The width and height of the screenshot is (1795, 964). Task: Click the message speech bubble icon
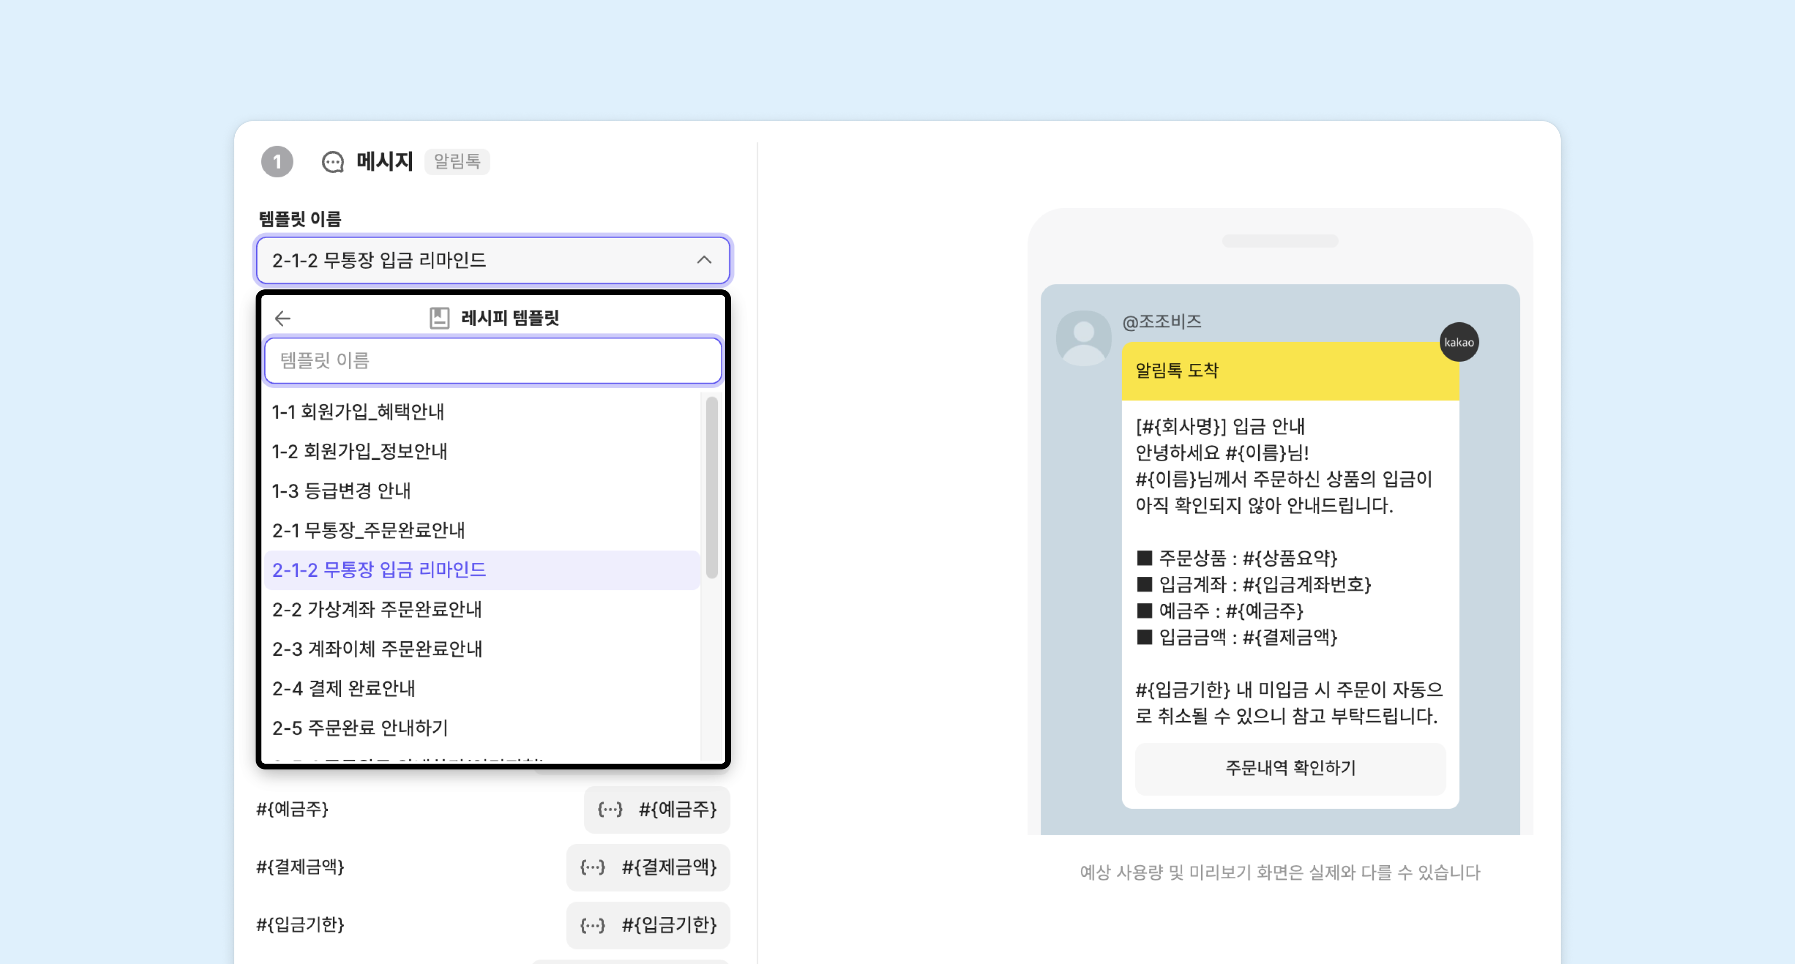333,162
